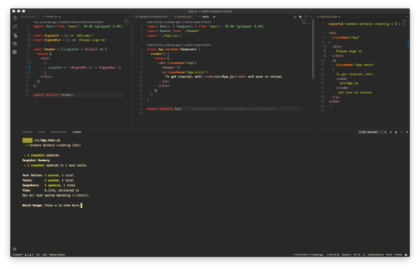Image resolution: width=420 pixels, height=269 pixels.
Task: Click the new terminal plus icon
Action: coord(391,132)
